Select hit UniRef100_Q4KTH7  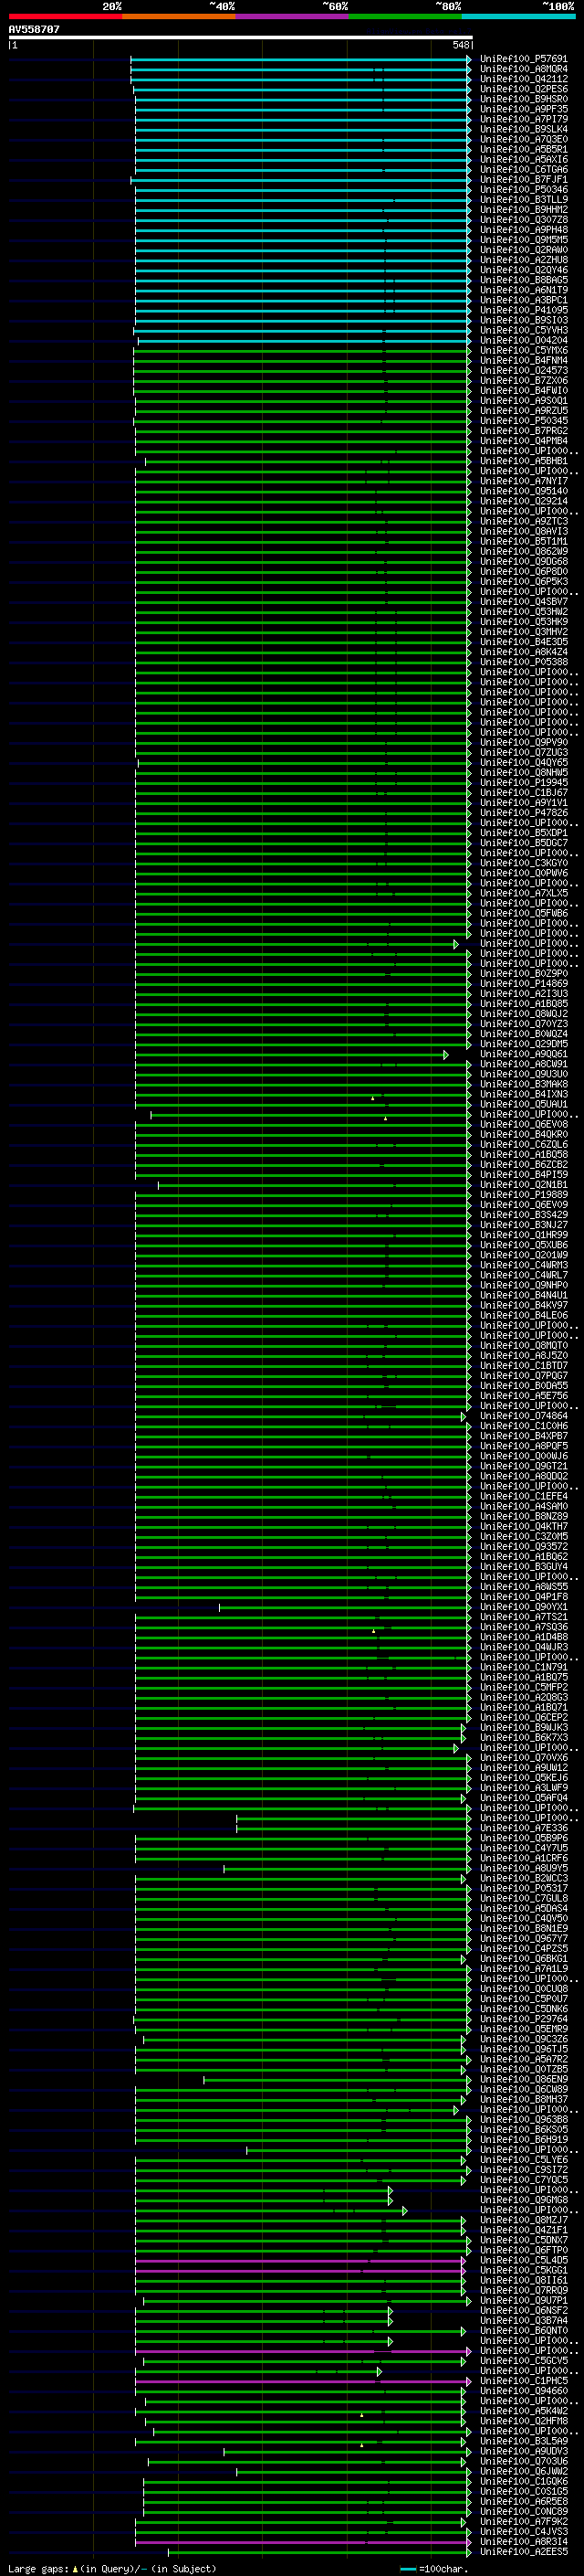(523, 1526)
